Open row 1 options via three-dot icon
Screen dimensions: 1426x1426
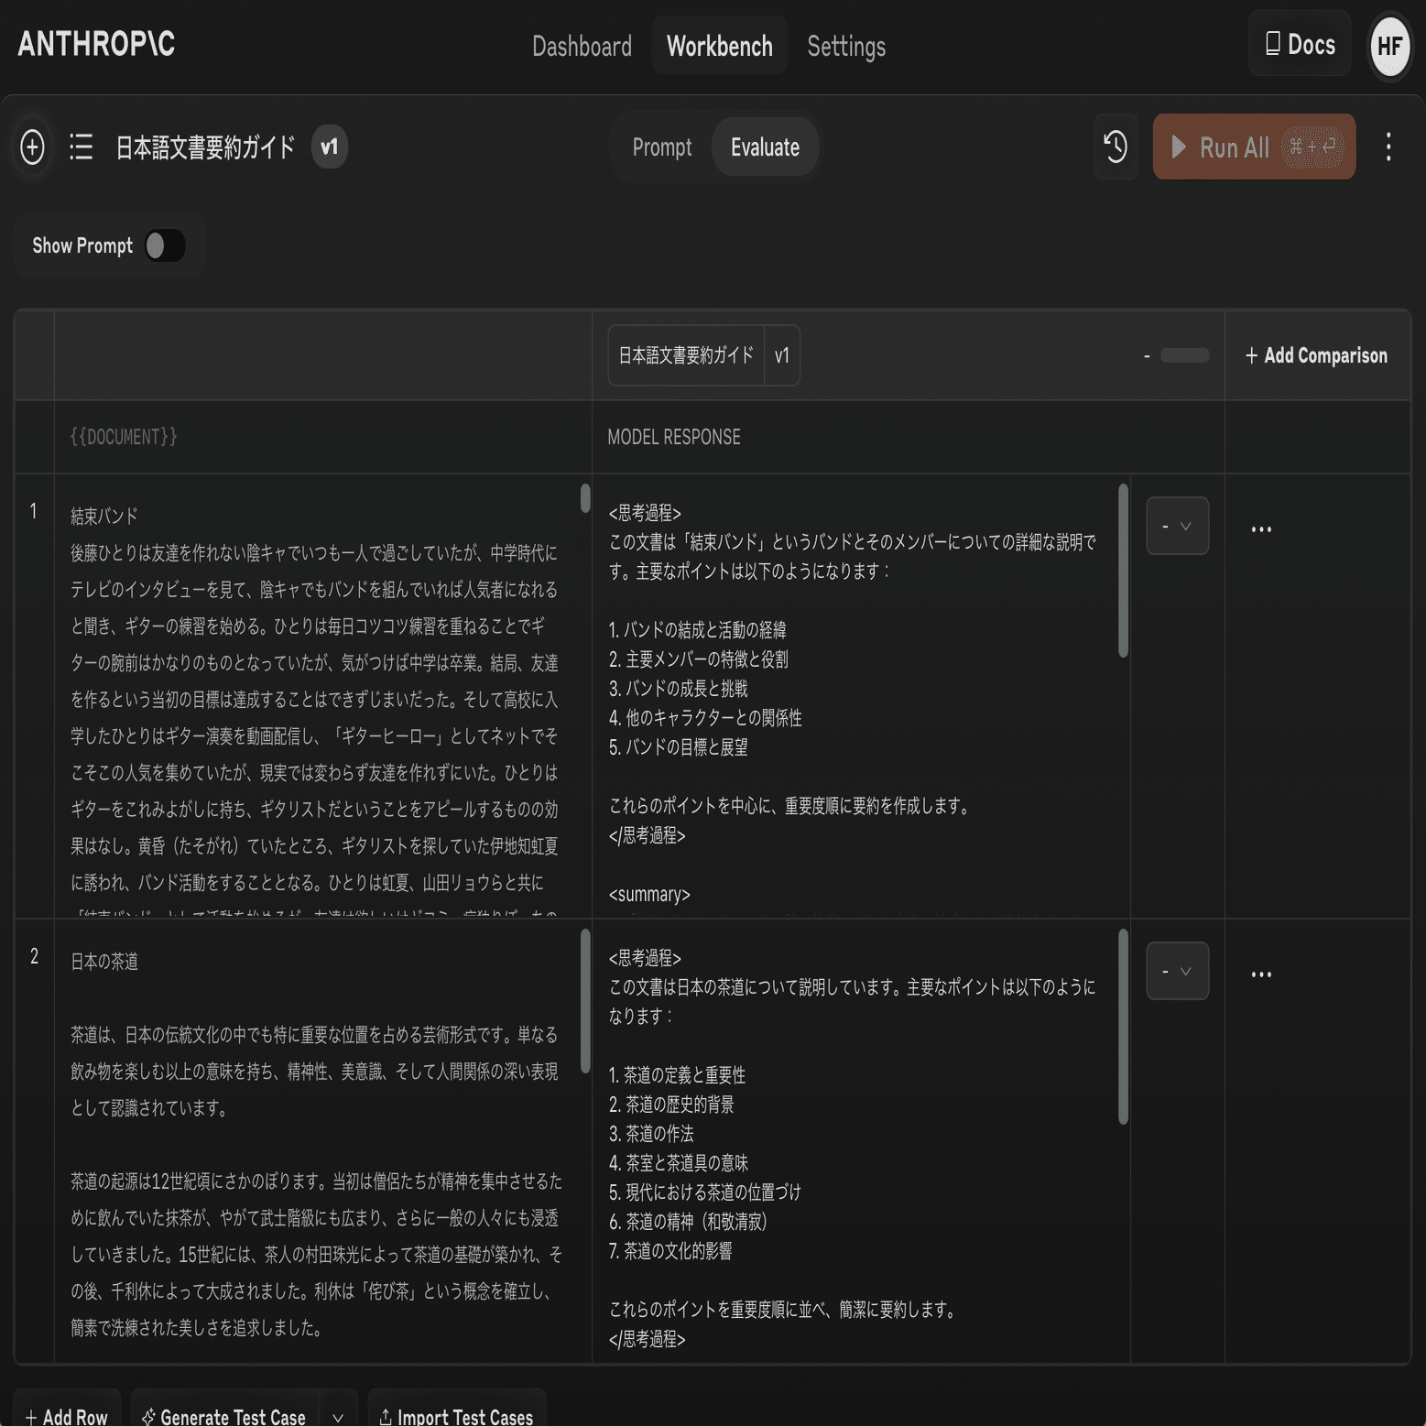pos(1261,528)
